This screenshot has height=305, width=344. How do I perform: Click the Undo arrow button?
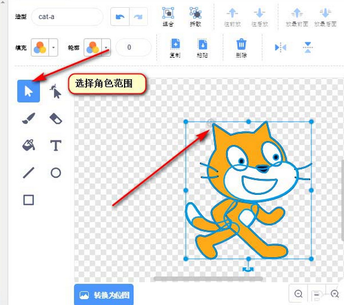click(120, 17)
